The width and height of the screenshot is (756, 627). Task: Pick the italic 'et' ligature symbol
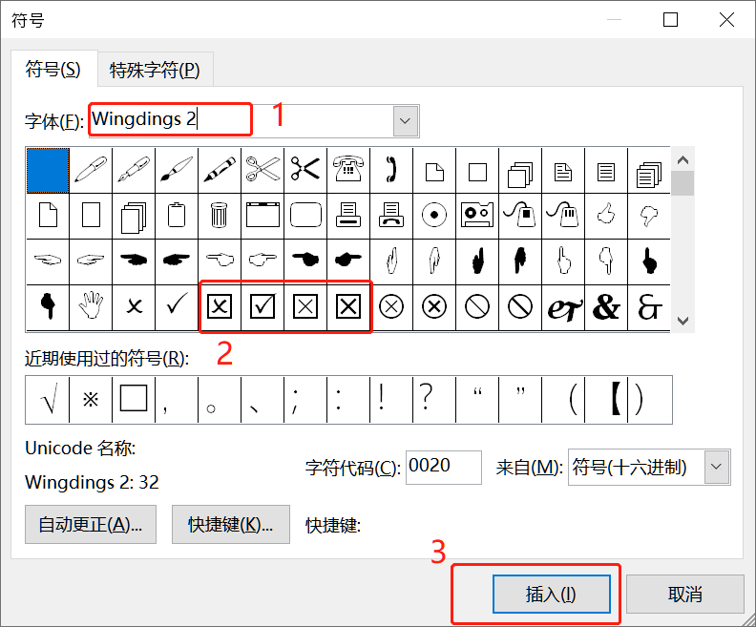coord(563,307)
